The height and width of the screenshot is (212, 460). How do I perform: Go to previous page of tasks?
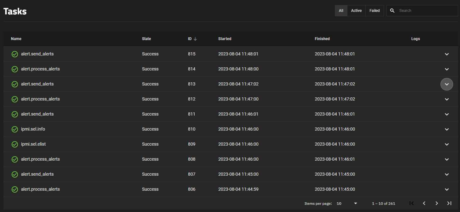tap(424, 203)
